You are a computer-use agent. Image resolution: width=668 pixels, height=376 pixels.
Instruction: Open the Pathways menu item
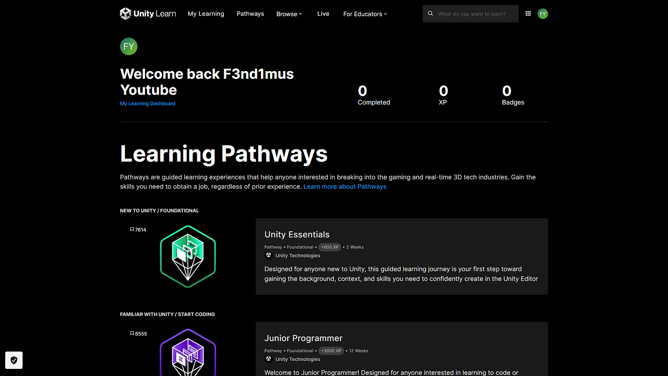click(250, 14)
